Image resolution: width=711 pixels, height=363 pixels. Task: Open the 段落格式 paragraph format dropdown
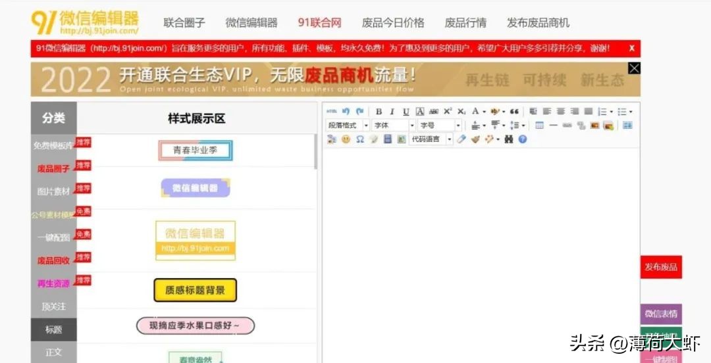coord(348,125)
